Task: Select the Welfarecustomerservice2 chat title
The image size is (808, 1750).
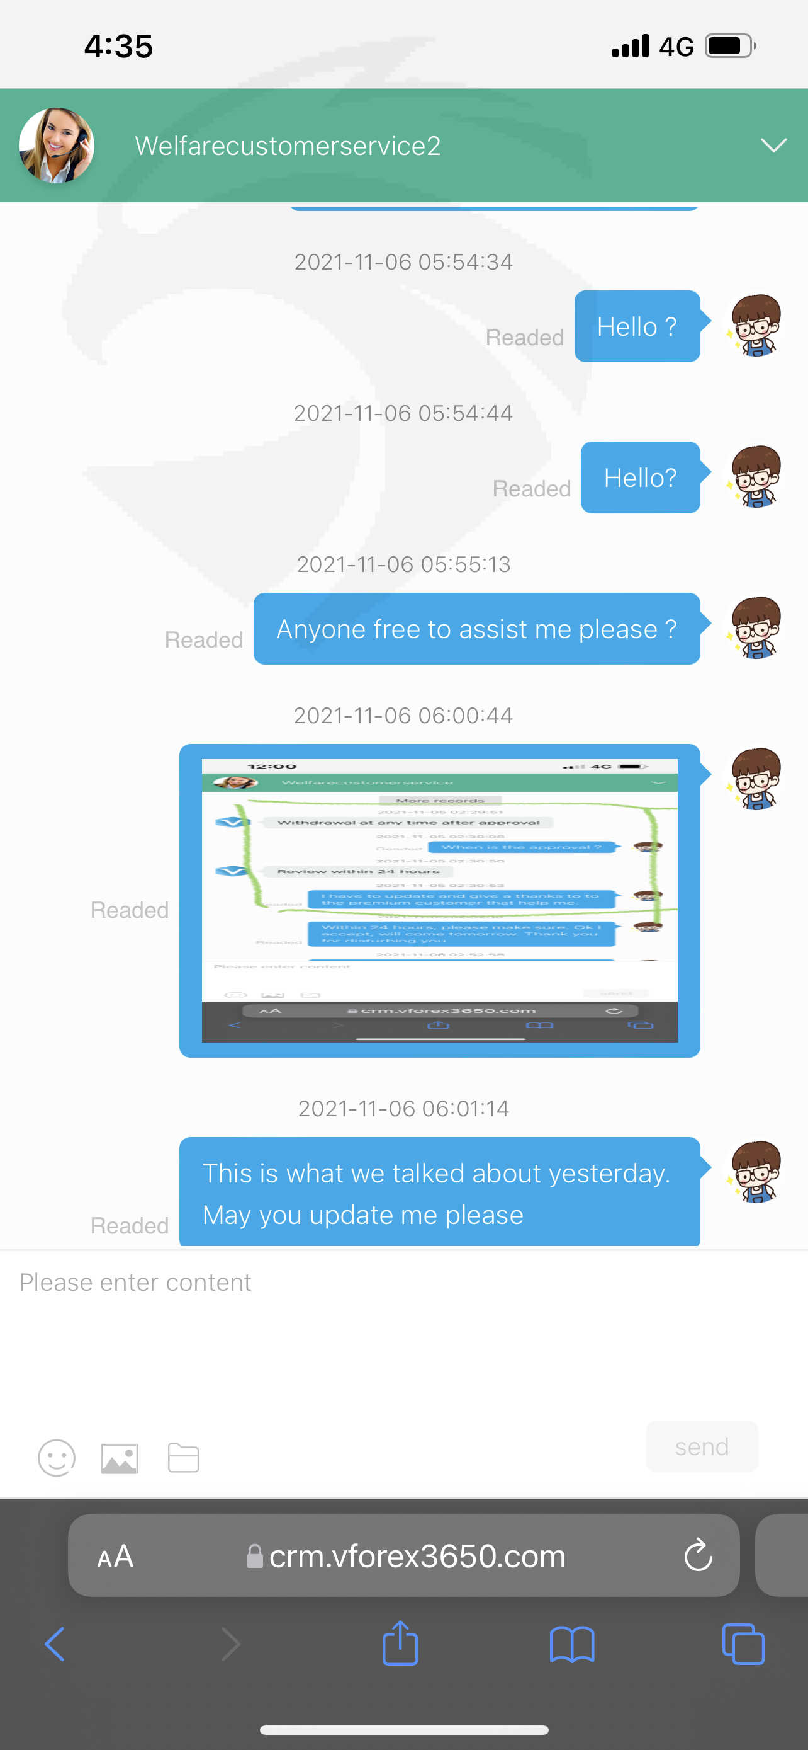Action: (x=288, y=146)
